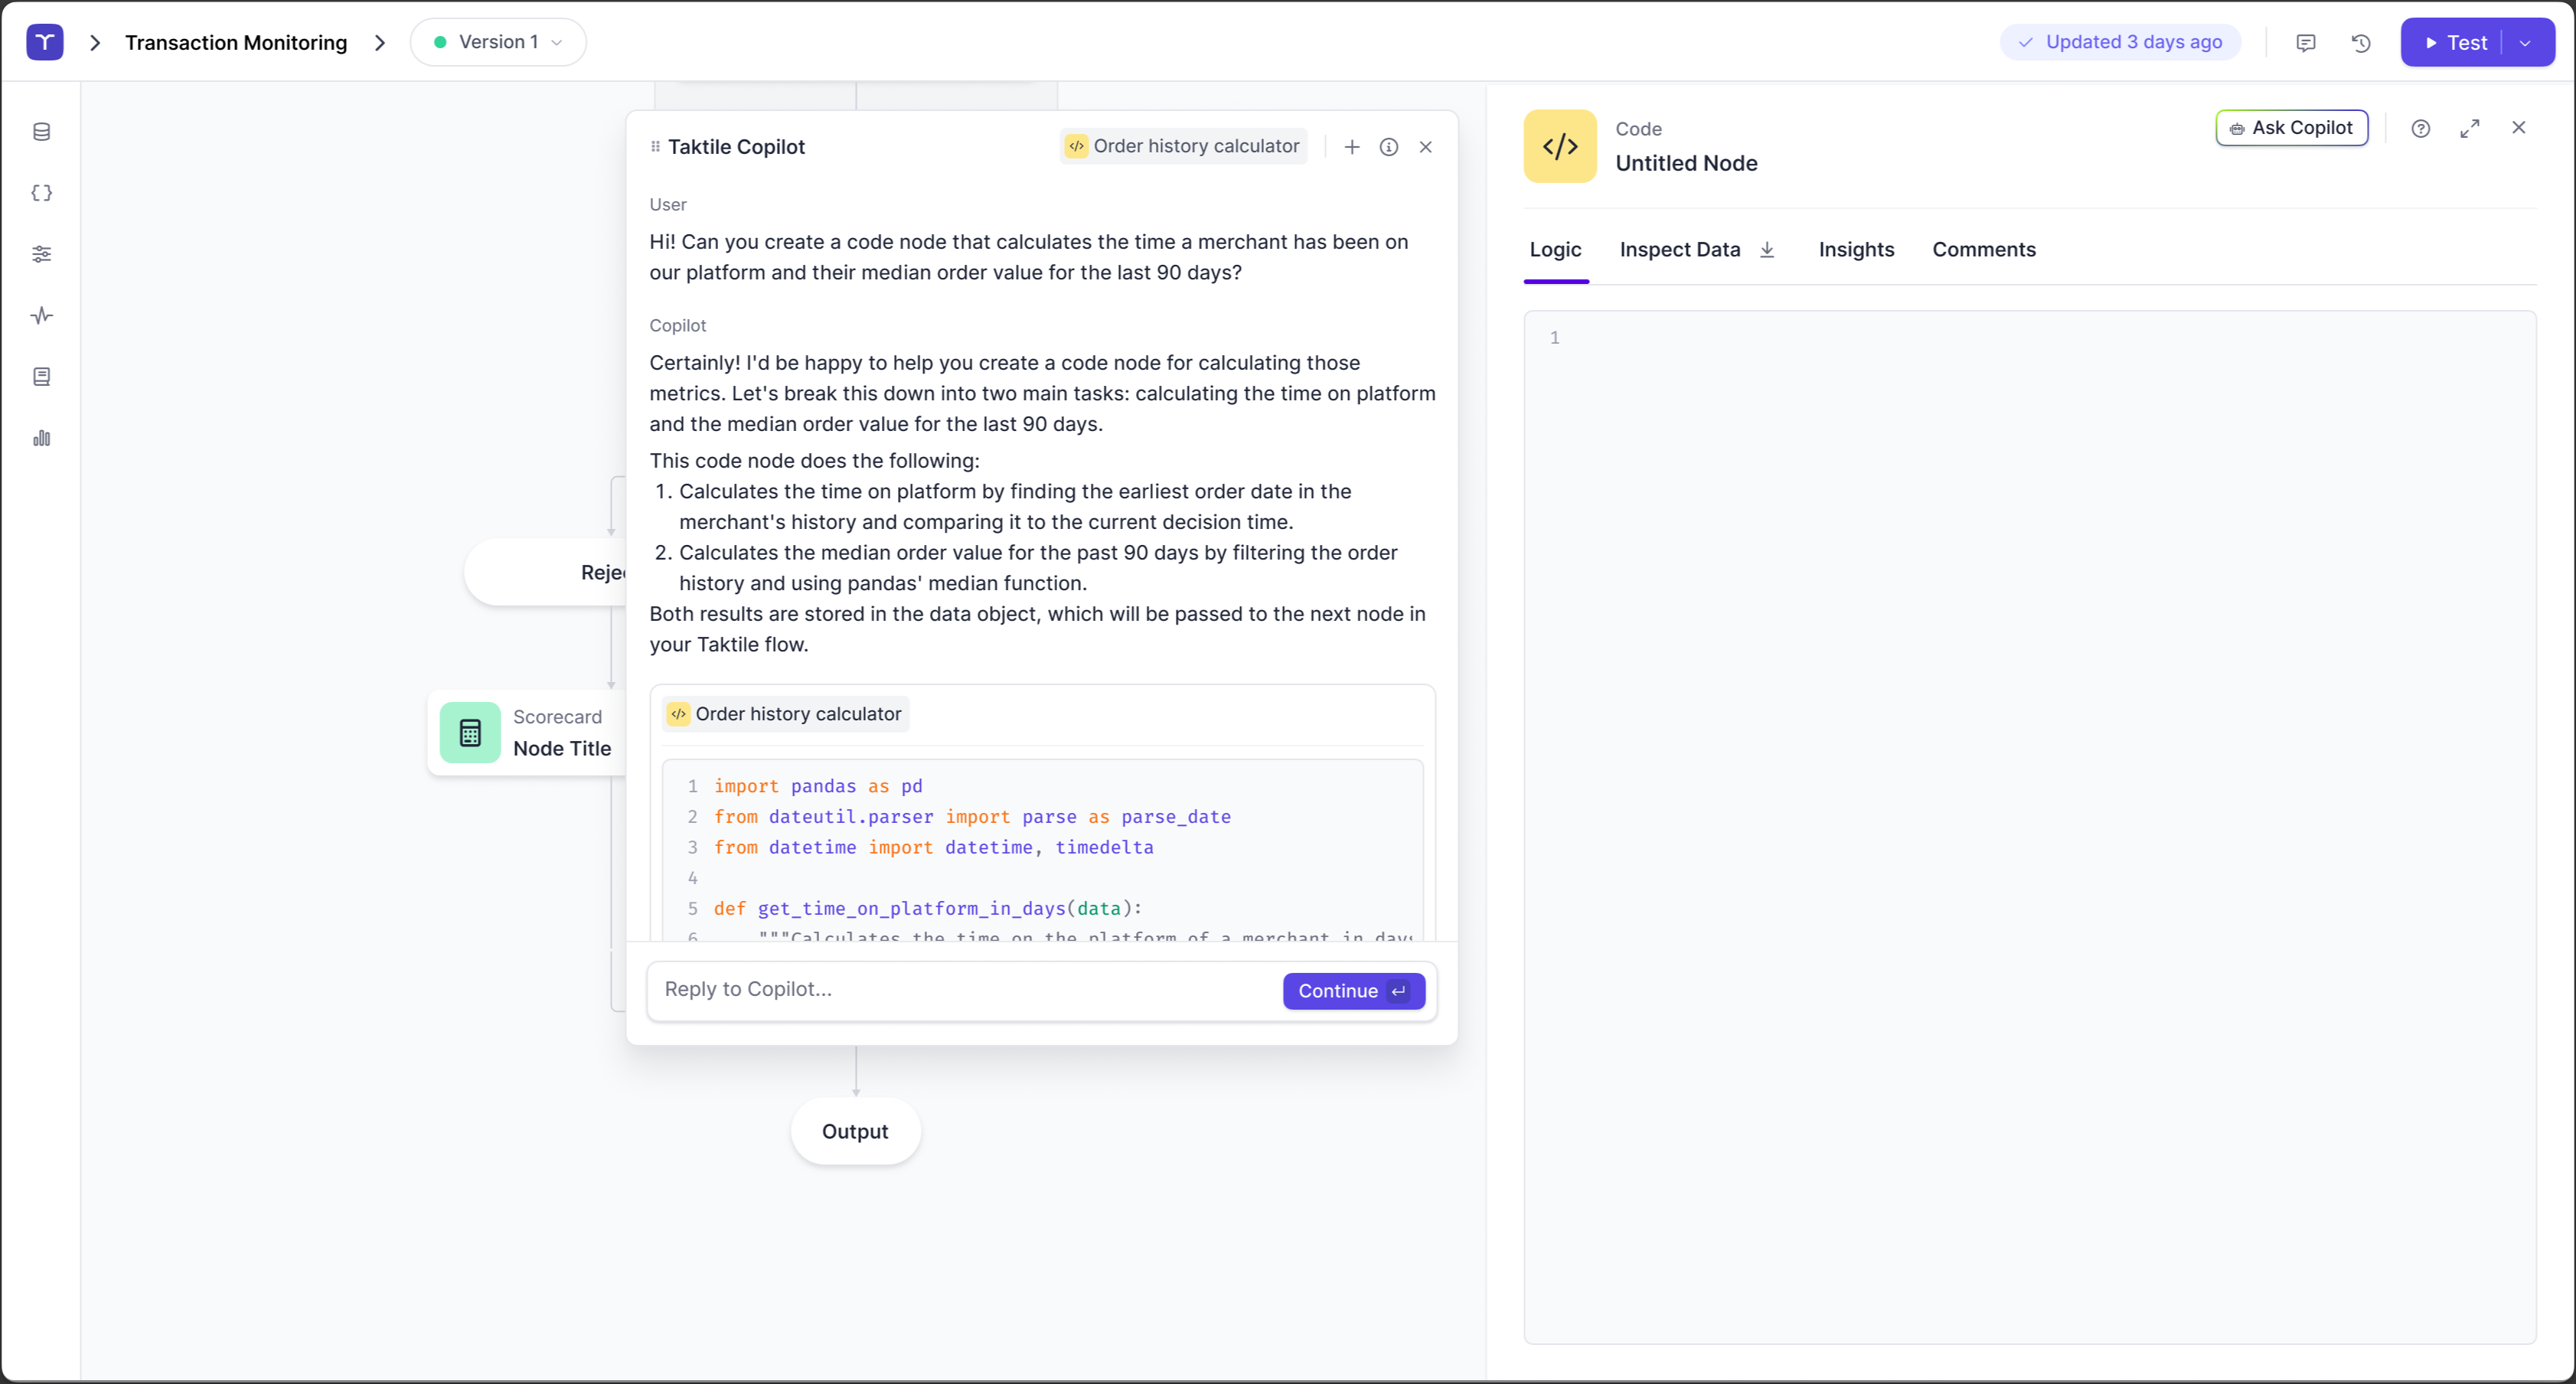Click the partially hidden Reject node
The height and width of the screenshot is (1384, 2576).
click(546, 572)
